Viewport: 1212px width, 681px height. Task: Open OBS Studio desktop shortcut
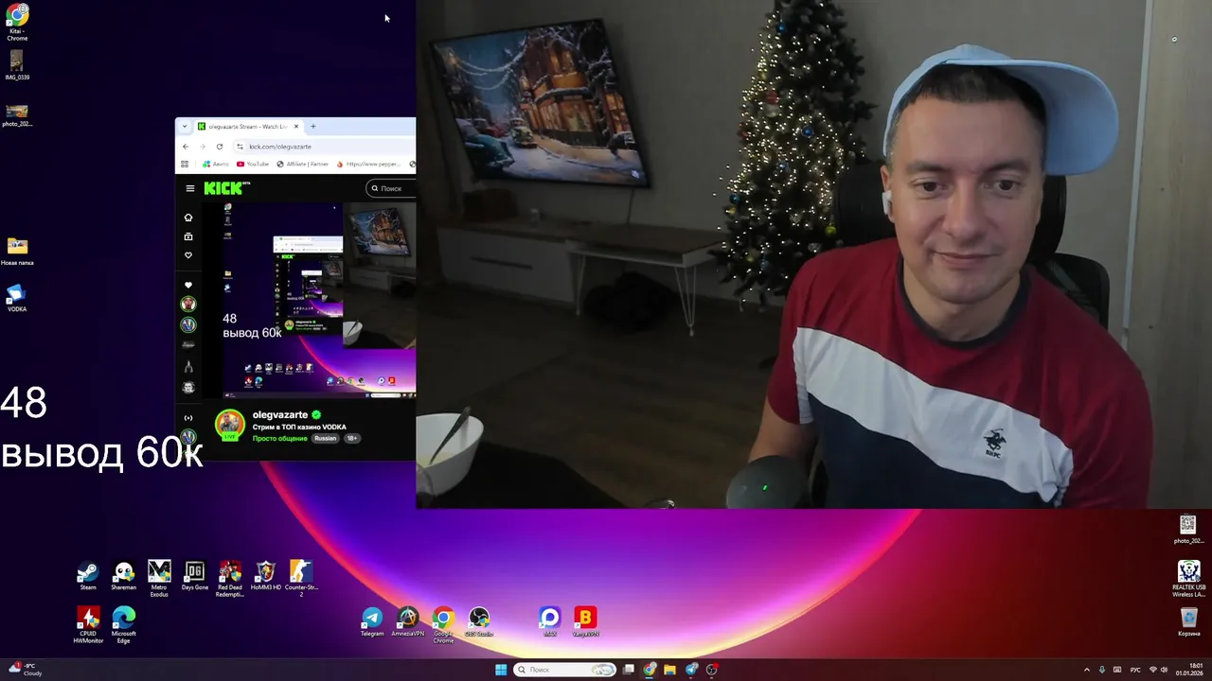pos(479,621)
